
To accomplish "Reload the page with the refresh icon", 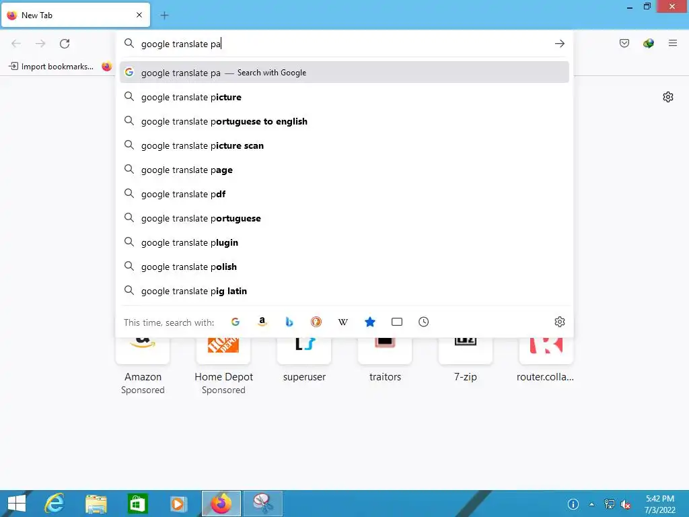I will pyautogui.click(x=65, y=44).
